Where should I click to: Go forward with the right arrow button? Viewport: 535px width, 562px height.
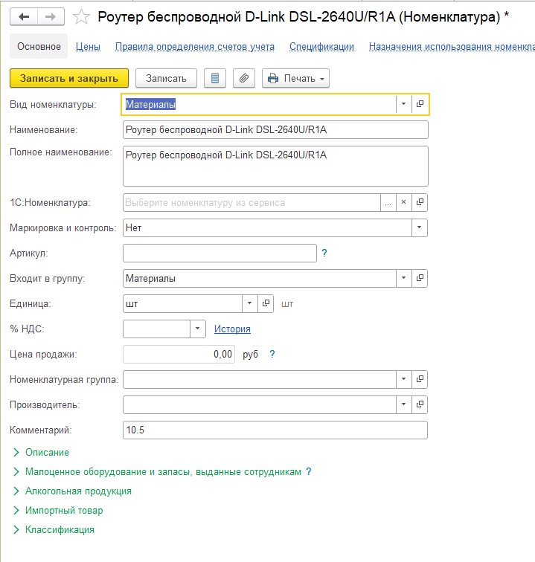click(x=51, y=17)
